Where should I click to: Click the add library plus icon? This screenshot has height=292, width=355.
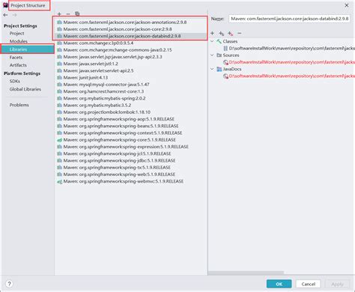click(59, 14)
